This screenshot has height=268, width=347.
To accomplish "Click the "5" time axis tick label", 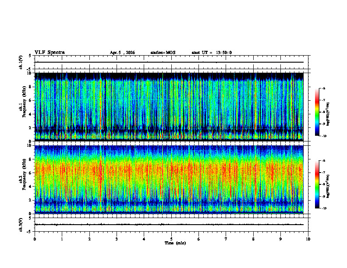I will [x=171, y=239].
